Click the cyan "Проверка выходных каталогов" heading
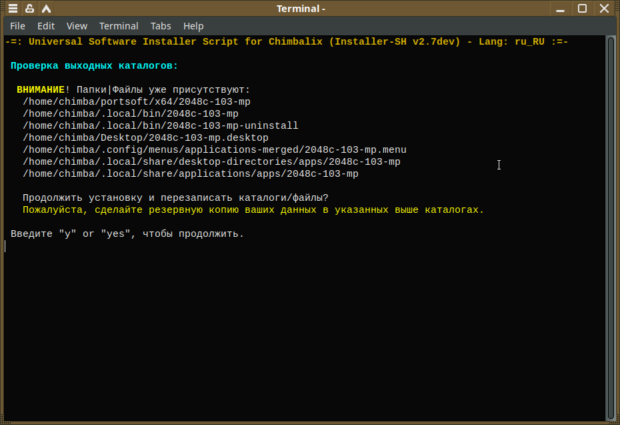Screen dimensions: 620x425 [x=94, y=65]
